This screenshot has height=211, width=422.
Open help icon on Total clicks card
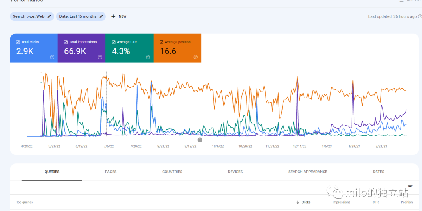(52, 57)
